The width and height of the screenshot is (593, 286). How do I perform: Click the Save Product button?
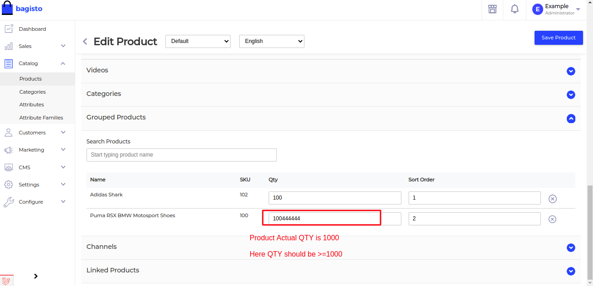pos(559,38)
